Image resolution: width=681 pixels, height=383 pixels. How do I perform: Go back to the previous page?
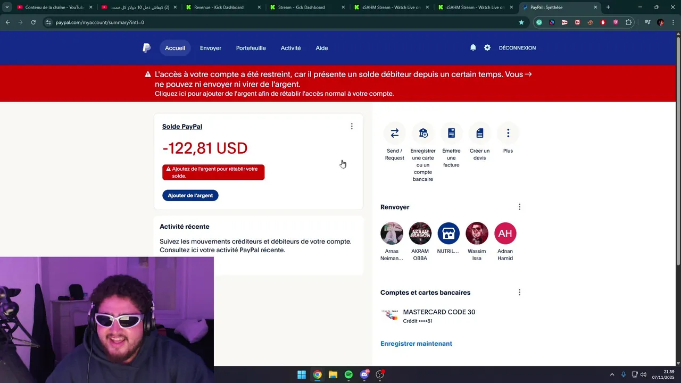click(x=7, y=22)
